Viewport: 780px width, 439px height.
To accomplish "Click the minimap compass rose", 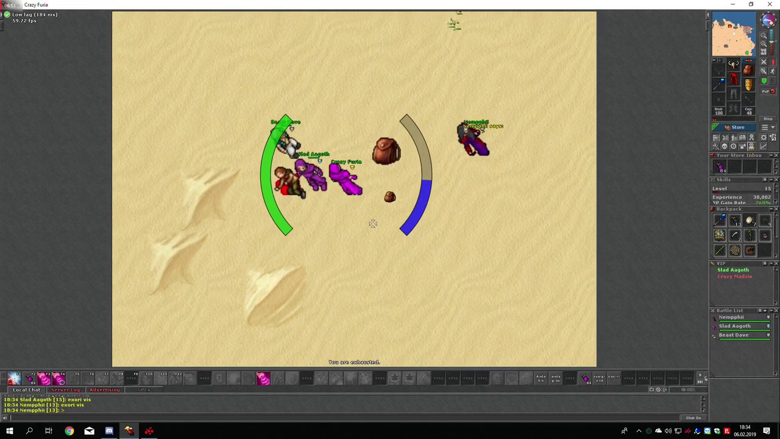I will click(768, 21).
